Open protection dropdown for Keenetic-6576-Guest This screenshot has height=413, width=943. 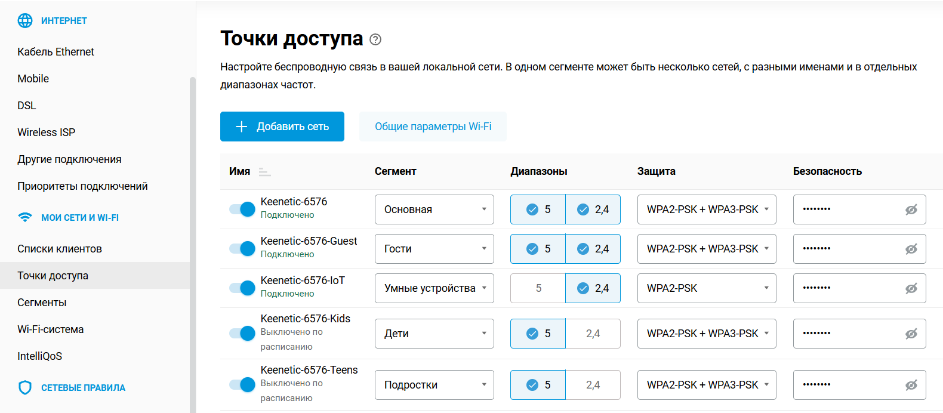pyautogui.click(x=707, y=249)
